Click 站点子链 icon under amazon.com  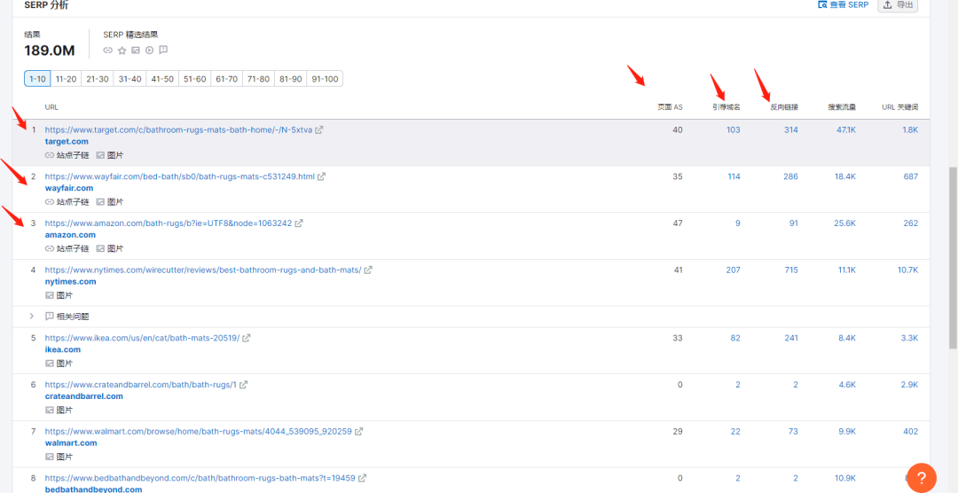51,249
